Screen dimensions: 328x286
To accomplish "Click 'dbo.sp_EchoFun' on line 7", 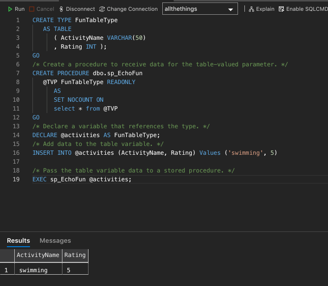I will [x=118, y=73].
